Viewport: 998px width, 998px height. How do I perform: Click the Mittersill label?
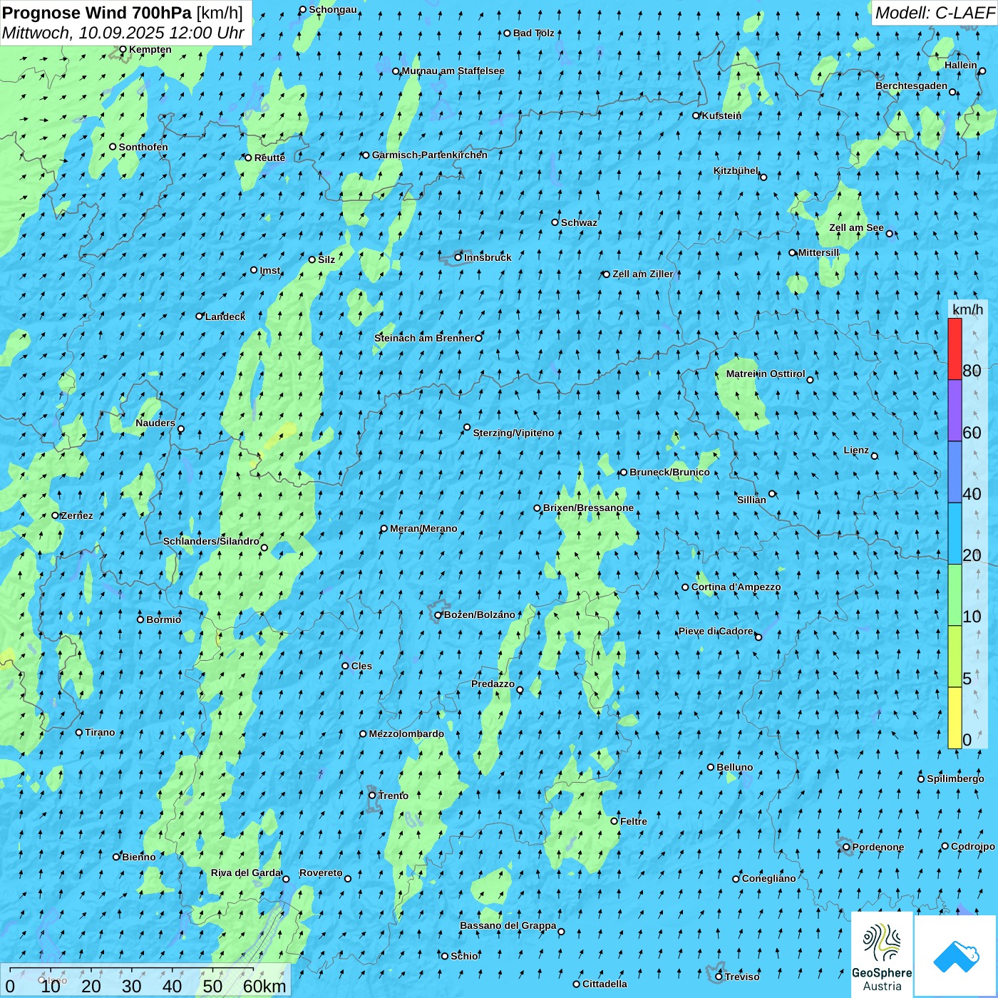point(818,252)
